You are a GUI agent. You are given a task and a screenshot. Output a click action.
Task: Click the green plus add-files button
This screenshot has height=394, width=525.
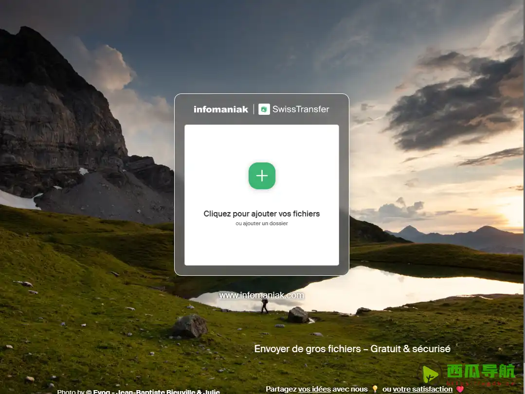(262, 176)
